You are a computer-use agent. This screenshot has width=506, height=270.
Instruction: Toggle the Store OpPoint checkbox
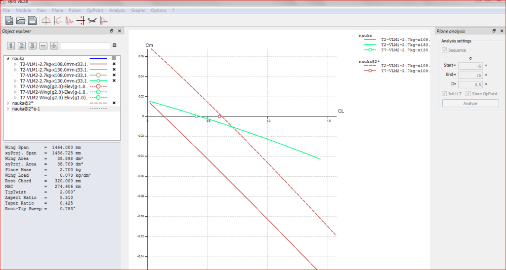(x=468, y=94)
